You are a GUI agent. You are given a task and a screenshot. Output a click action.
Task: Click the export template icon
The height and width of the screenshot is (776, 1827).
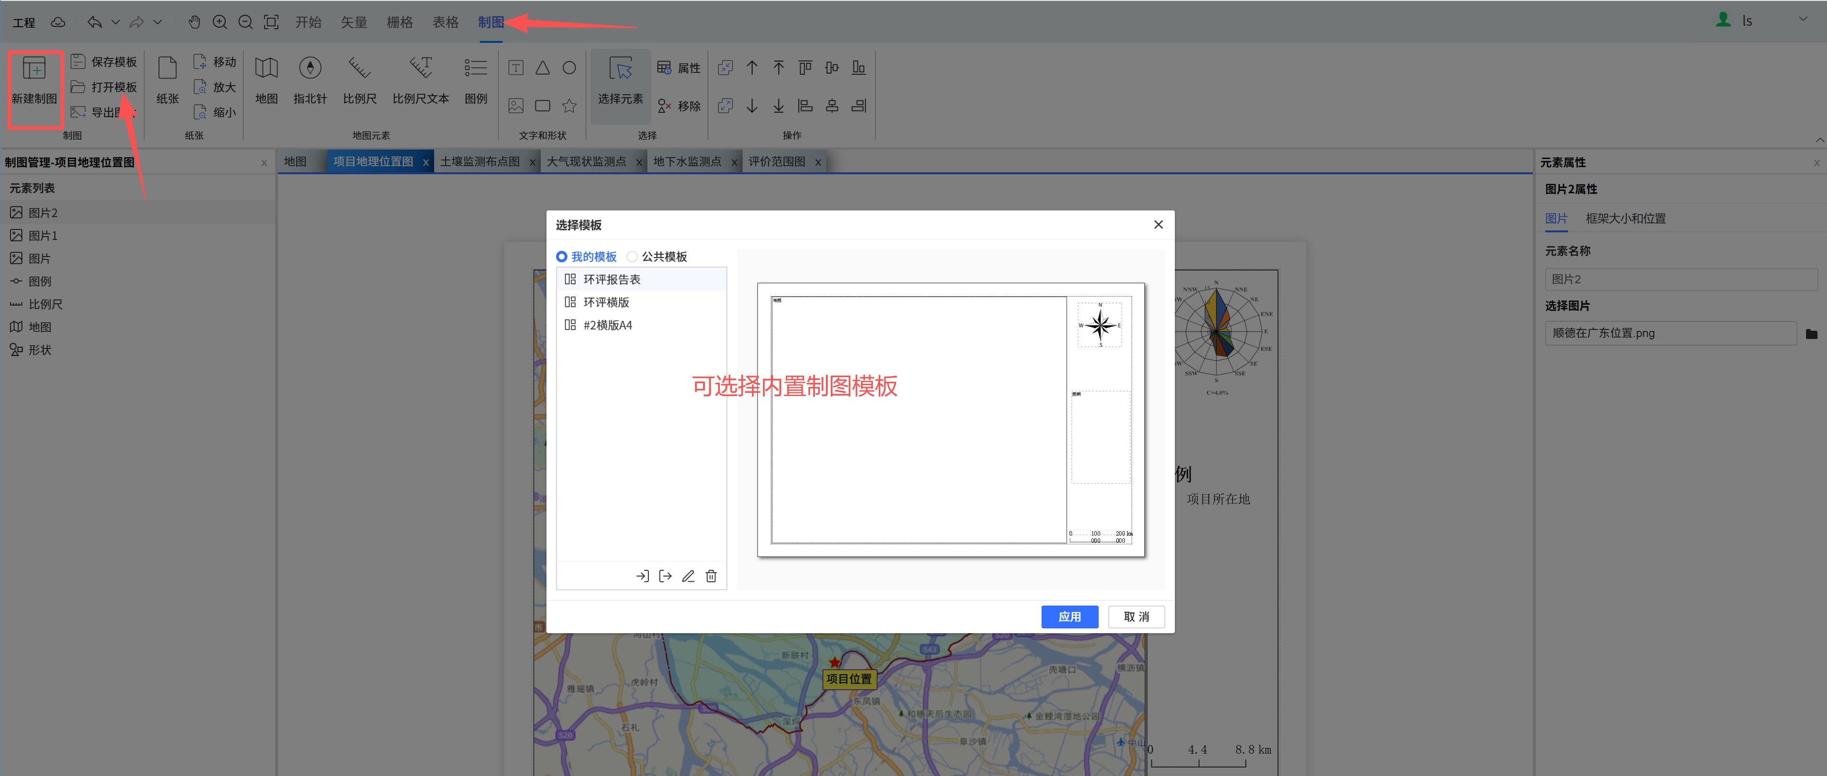click(x=665, y=576)
